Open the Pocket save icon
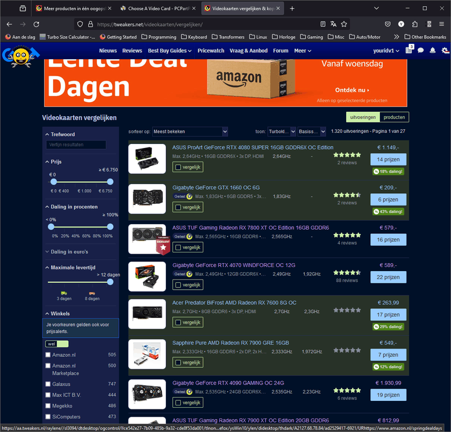The height and width of the screenshot is (432, 451). (388, 24)
